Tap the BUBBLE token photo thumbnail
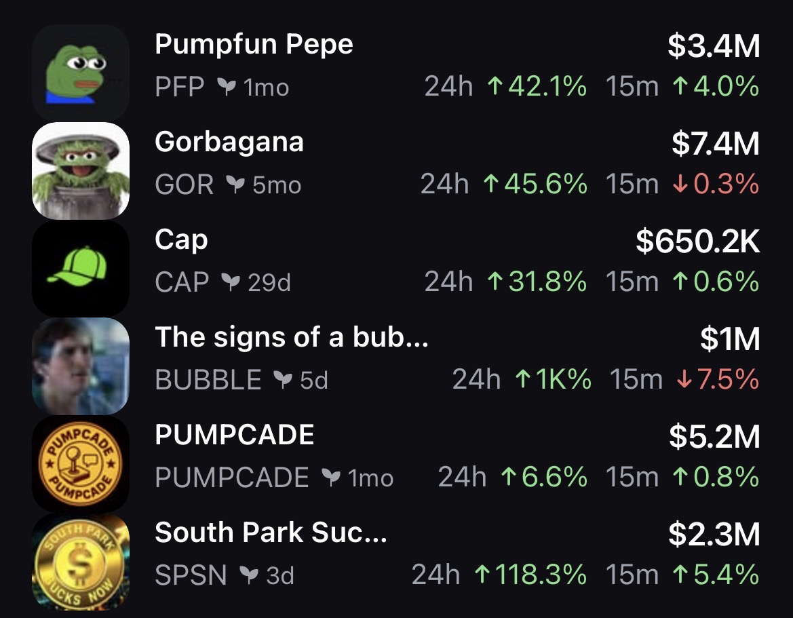Image resolution: width=793 pixels, height=618 pixels. coord(80,366)
